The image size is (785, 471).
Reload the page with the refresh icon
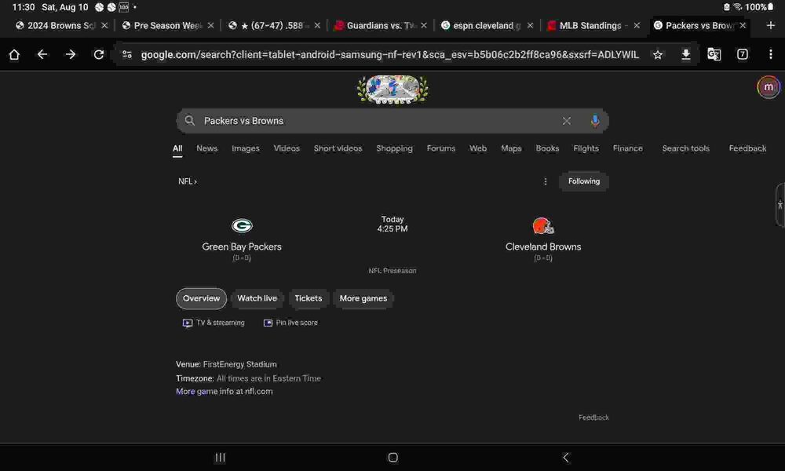[x=99, y=55]
